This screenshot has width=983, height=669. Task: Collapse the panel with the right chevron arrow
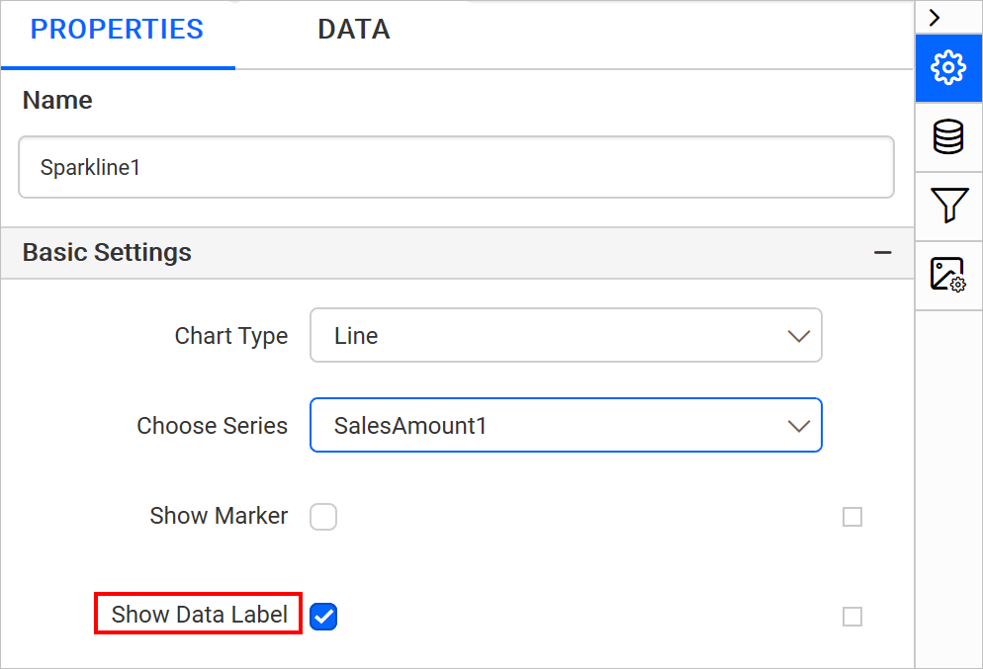point(935,18)
